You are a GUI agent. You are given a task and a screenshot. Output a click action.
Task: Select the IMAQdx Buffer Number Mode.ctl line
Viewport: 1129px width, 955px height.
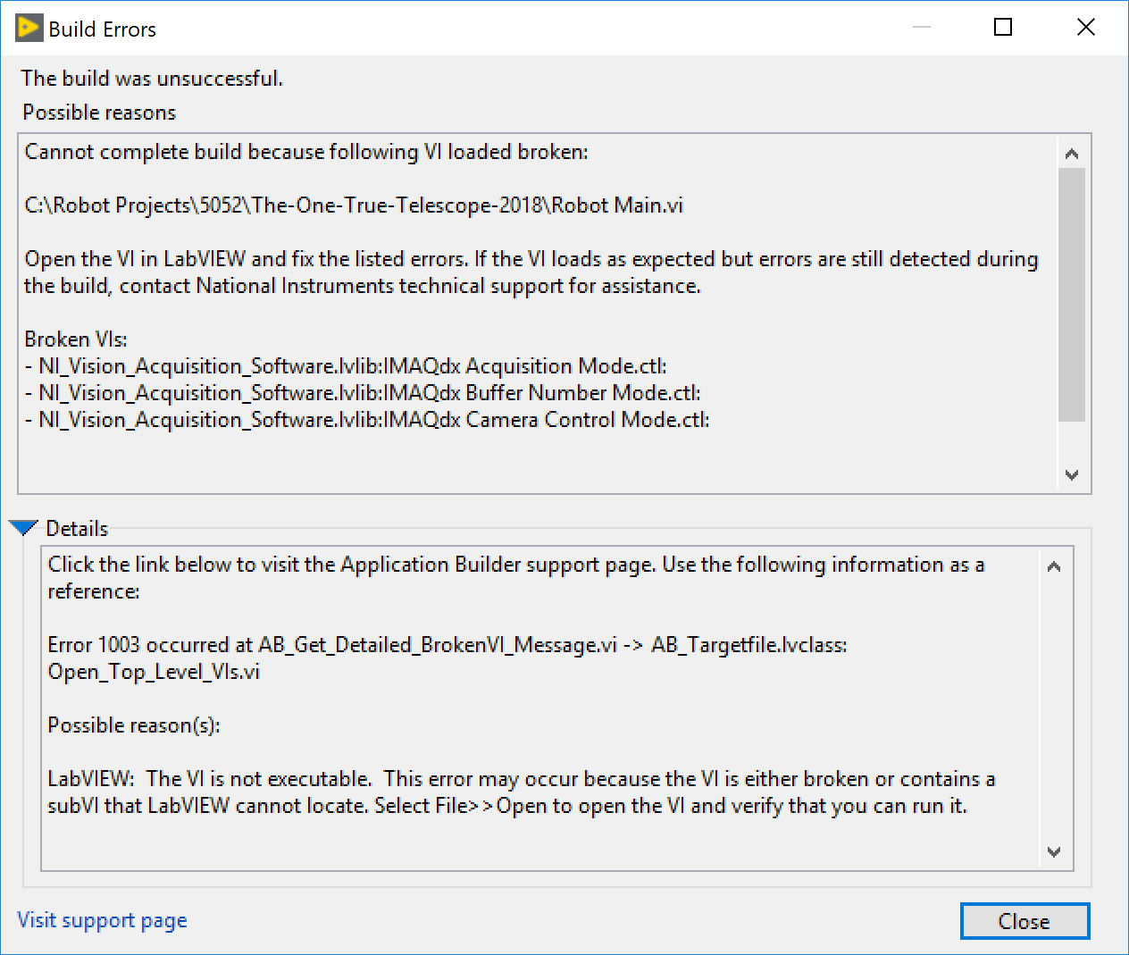click(x=363, y=393)
